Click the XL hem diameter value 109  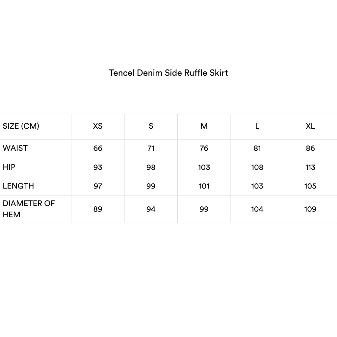point(310,209)
